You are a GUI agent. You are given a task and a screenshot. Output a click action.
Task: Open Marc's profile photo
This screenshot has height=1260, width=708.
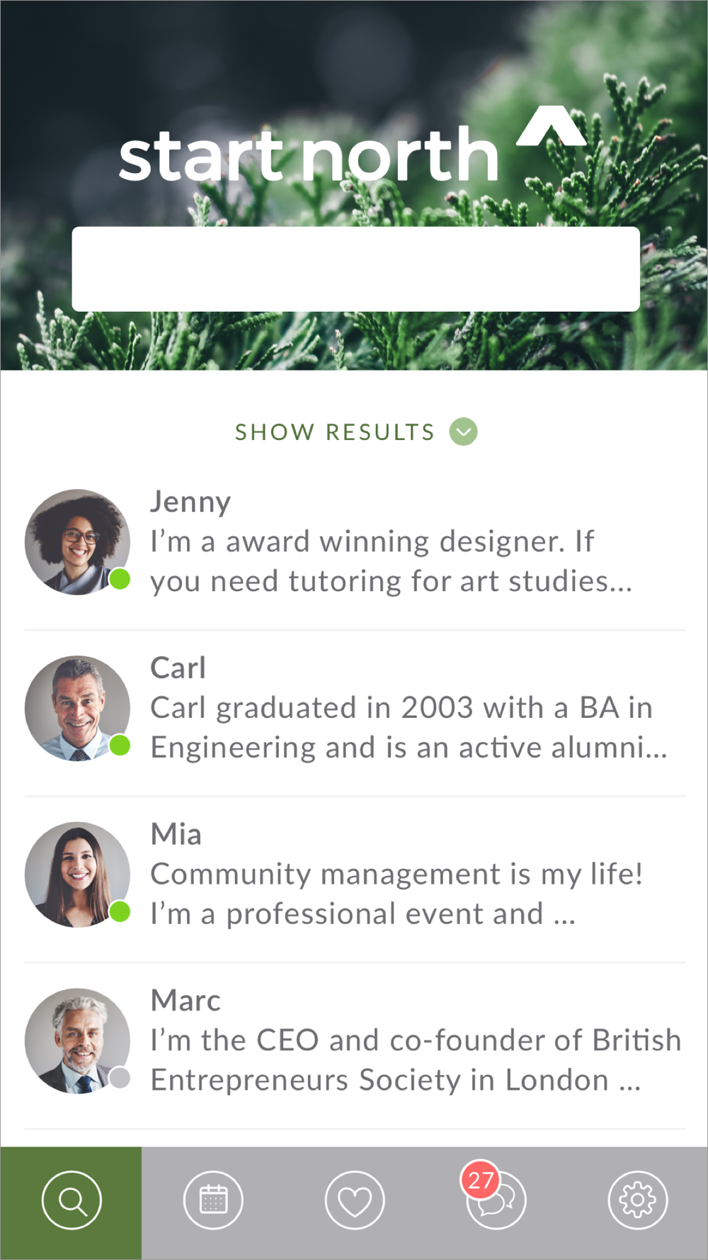(x=77, y=1041)
